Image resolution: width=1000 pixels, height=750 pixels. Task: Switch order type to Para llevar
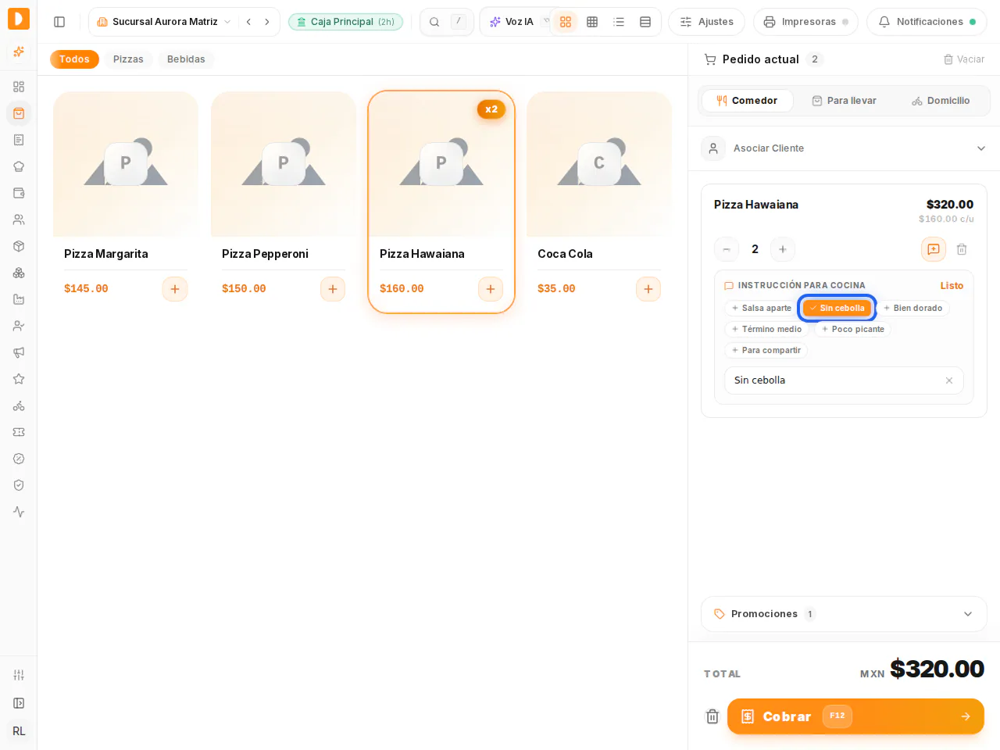pos(844,101)
